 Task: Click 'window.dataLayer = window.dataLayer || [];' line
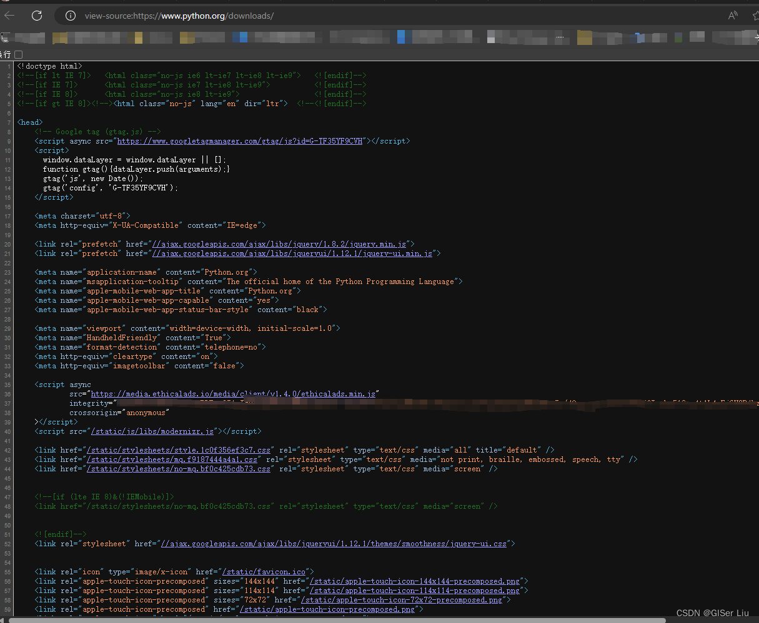pyautogui.click(x=135, y=160)
